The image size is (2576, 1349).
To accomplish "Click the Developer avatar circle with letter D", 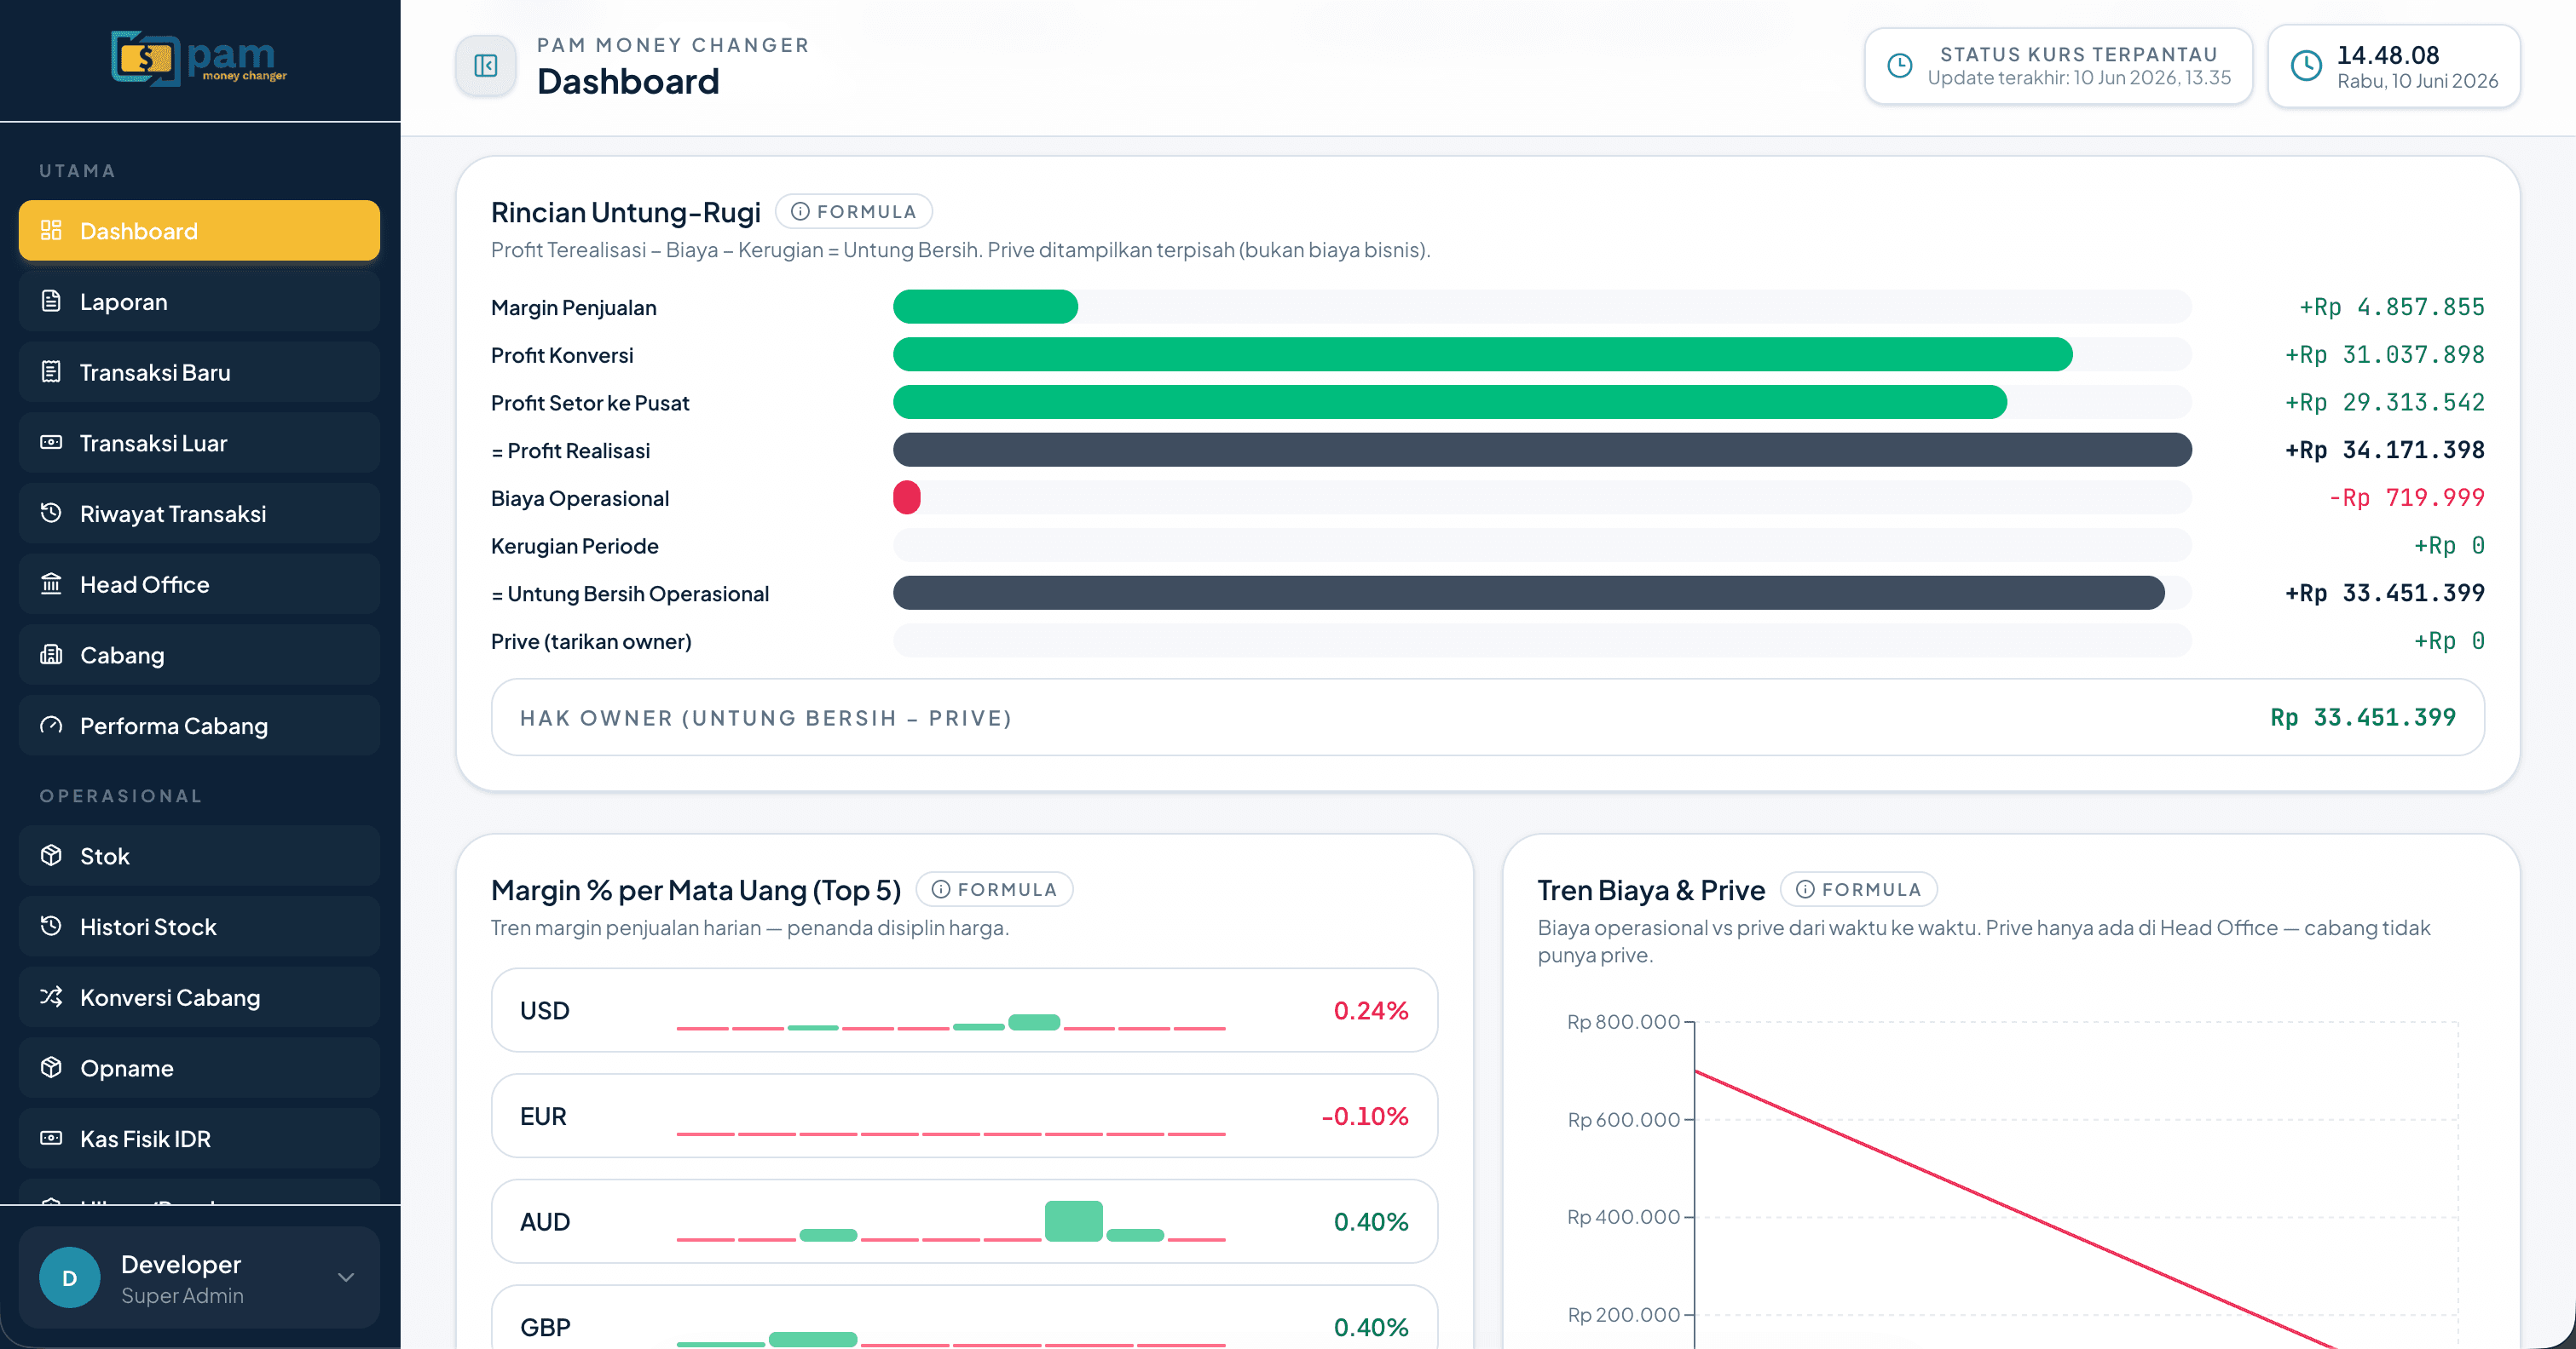I will click(69, 1277).
